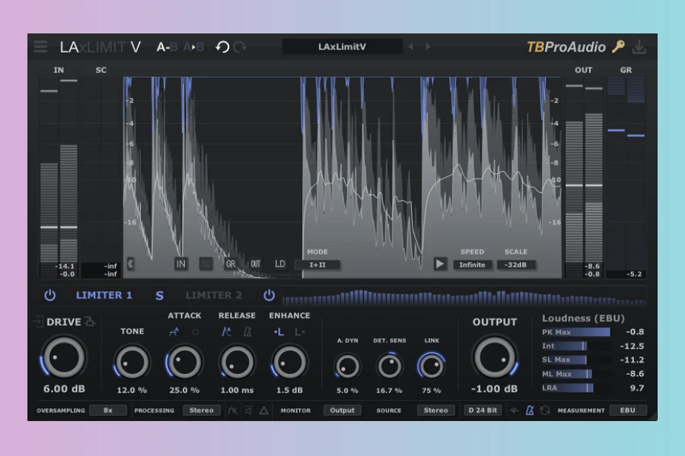Click the -1.00 dB output value

[495, 389]
